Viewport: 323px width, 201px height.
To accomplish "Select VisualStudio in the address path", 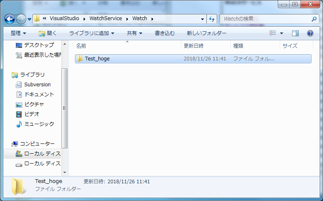I will pos(64,18).
